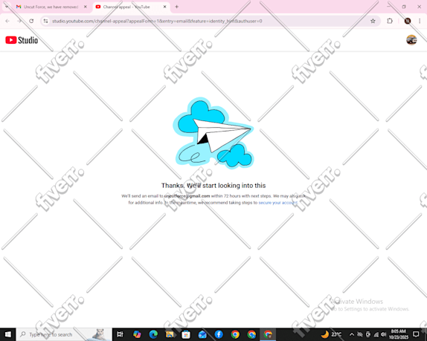Select the email address uncutforce@gmail.com
This screenshot has width=427, height=341.
pos(187,196)
